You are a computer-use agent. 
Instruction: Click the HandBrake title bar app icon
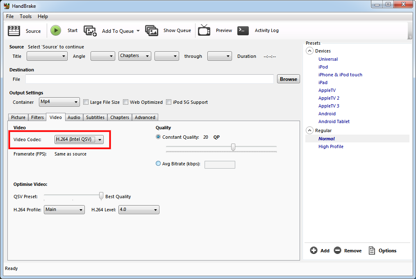[7, 6]
